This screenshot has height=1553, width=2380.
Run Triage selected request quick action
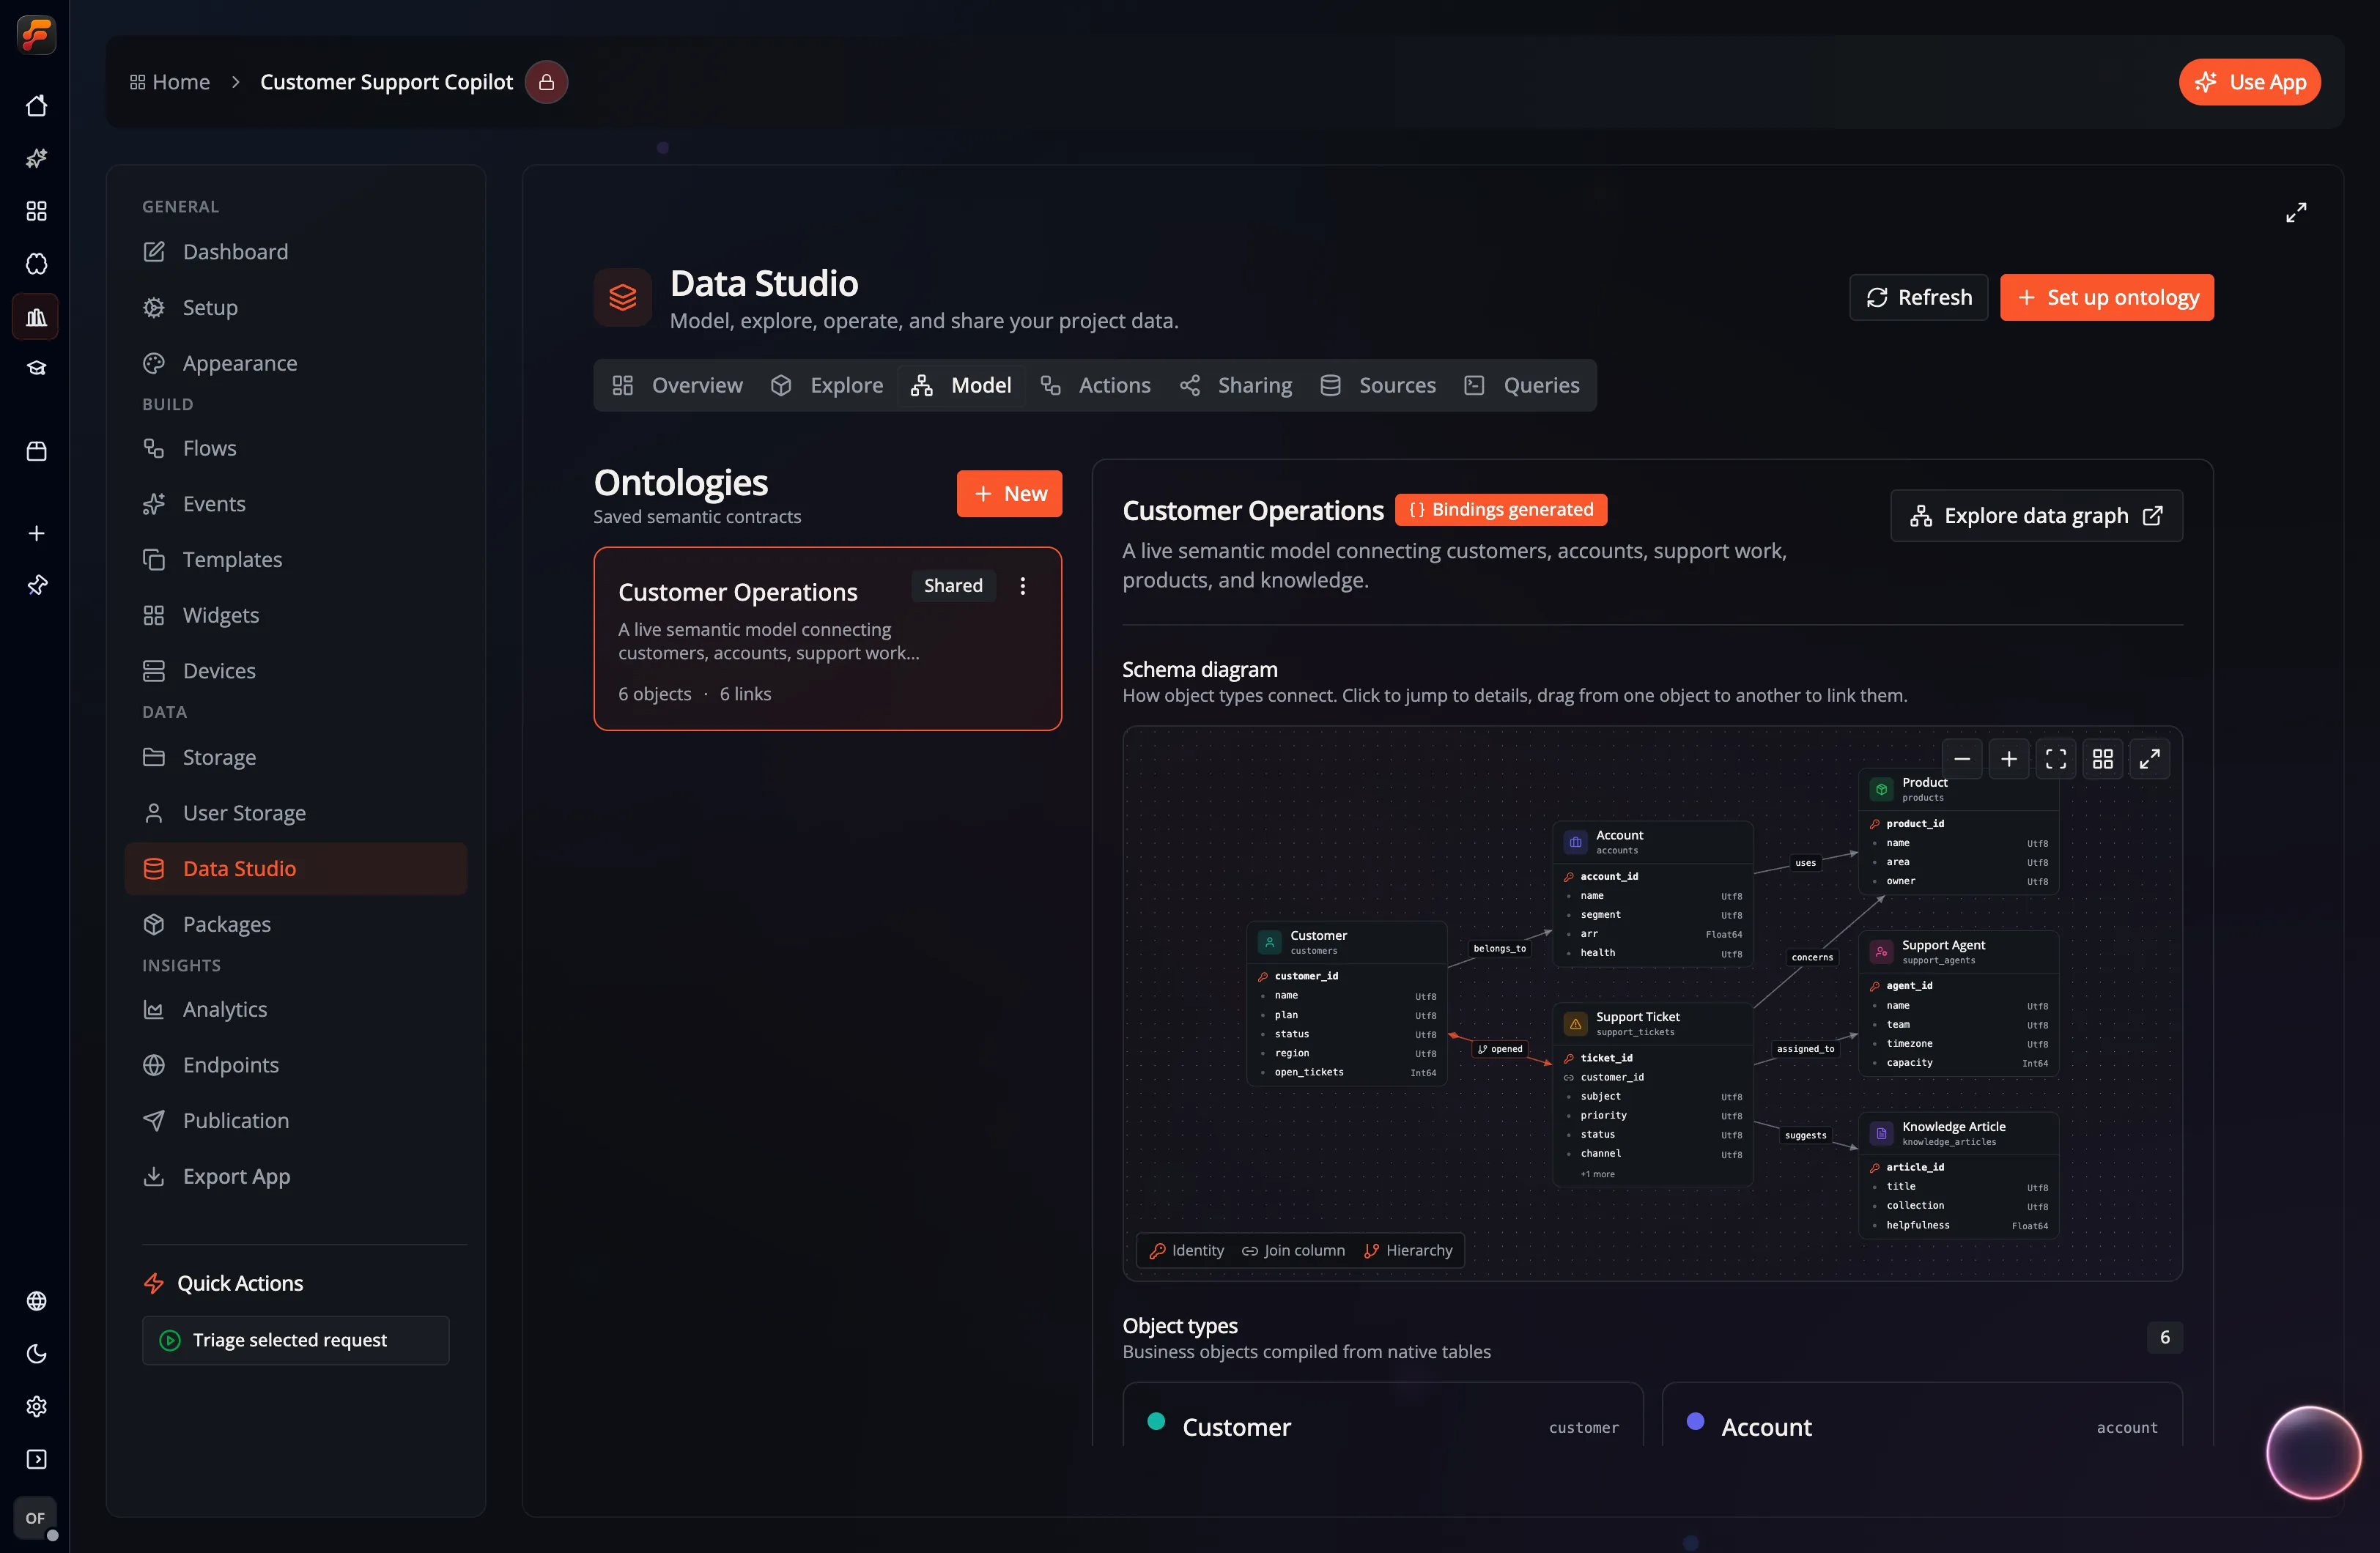coord(296,1340)
